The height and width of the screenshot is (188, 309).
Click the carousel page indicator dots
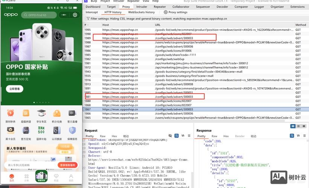(x=41, y=102)
